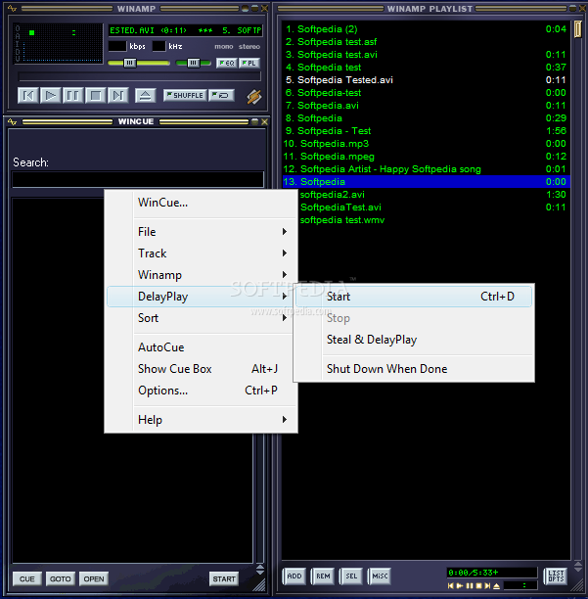Expand the Help submenu
Viewport: 588px width, 599px height.
[x=201, y=420]
